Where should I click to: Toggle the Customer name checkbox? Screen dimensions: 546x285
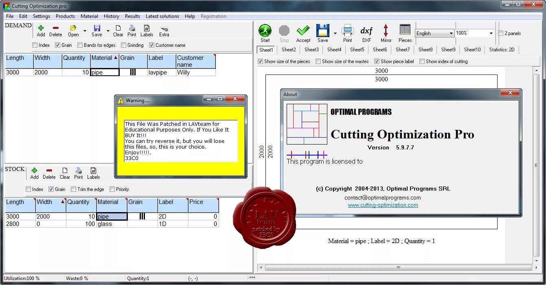[x=152, y=45]
